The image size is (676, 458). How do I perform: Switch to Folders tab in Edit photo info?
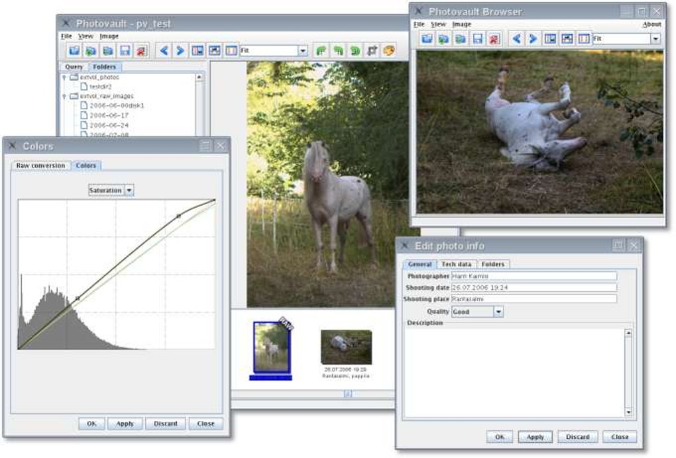tap(493, 264)
